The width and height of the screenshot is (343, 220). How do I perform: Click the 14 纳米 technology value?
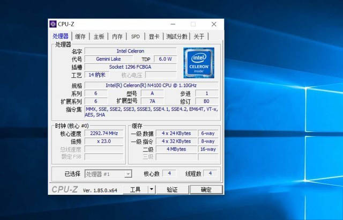96,75
